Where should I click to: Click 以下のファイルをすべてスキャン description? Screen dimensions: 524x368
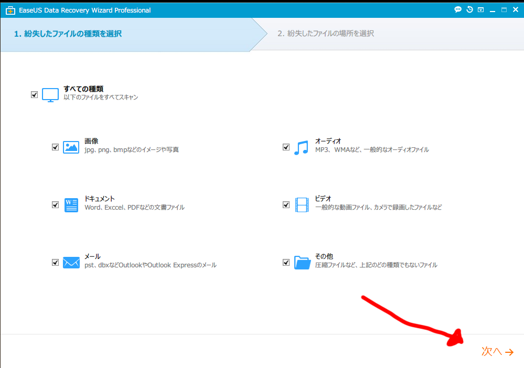tap(101, 97)
